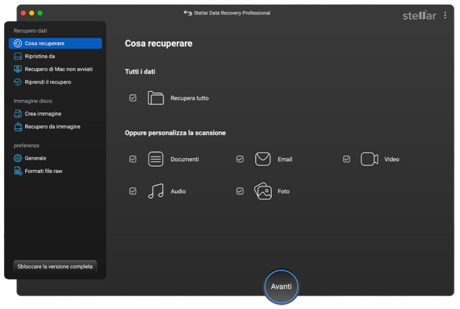Click the Email envelope icon

[x=263, y=159]
